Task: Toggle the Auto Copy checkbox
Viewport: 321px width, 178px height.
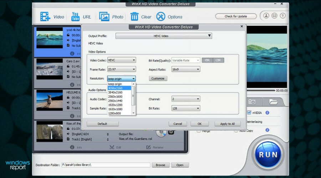Action: 236,131
